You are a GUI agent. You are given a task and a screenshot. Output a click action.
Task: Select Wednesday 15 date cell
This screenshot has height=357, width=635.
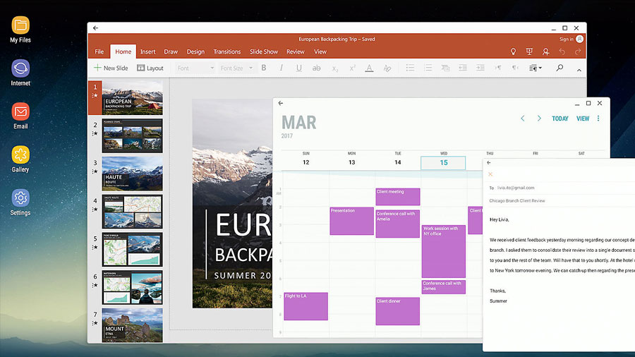click(443, 163)
